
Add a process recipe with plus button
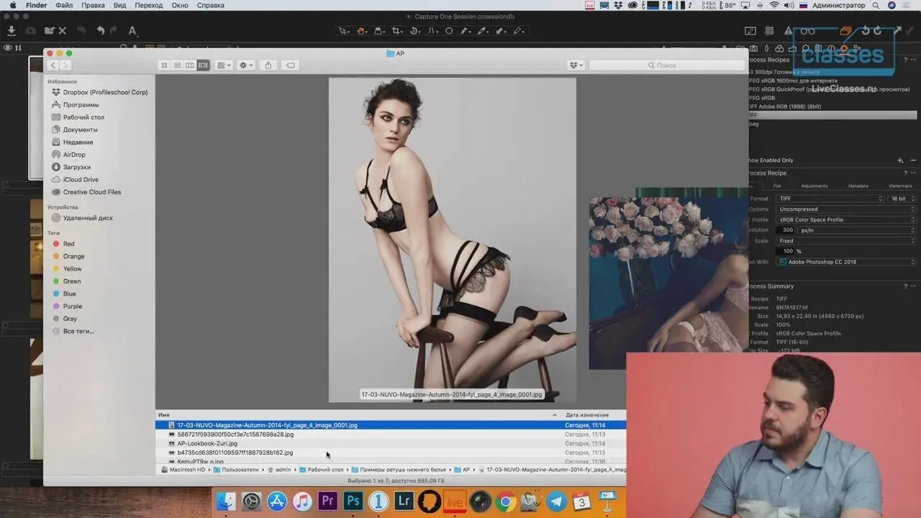(x=900, y=160)
